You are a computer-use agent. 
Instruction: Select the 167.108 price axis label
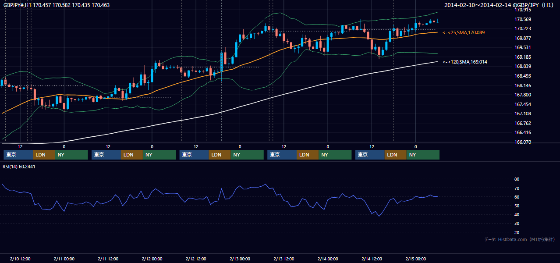click(x=523, y=114)
